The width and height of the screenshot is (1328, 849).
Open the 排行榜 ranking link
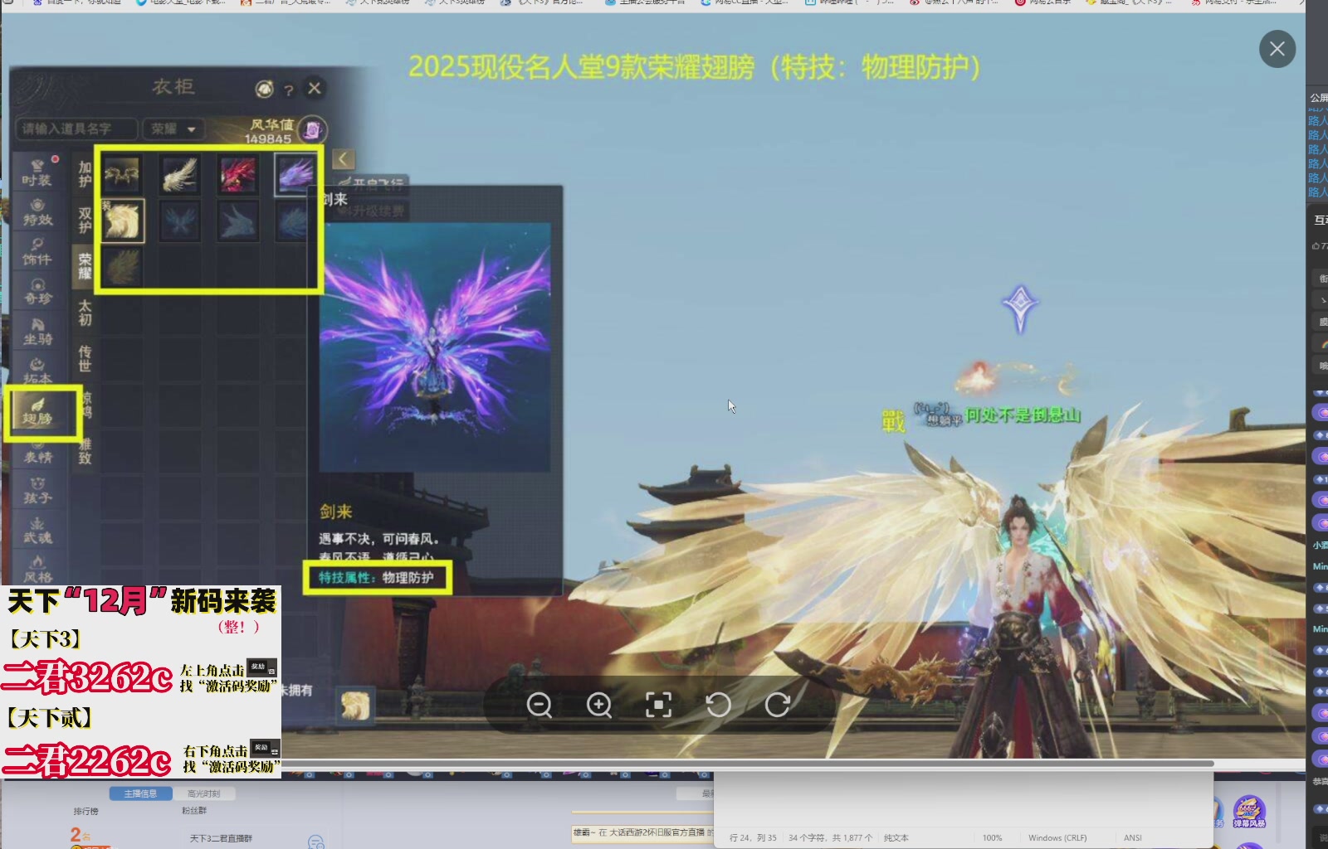point(86,811)
